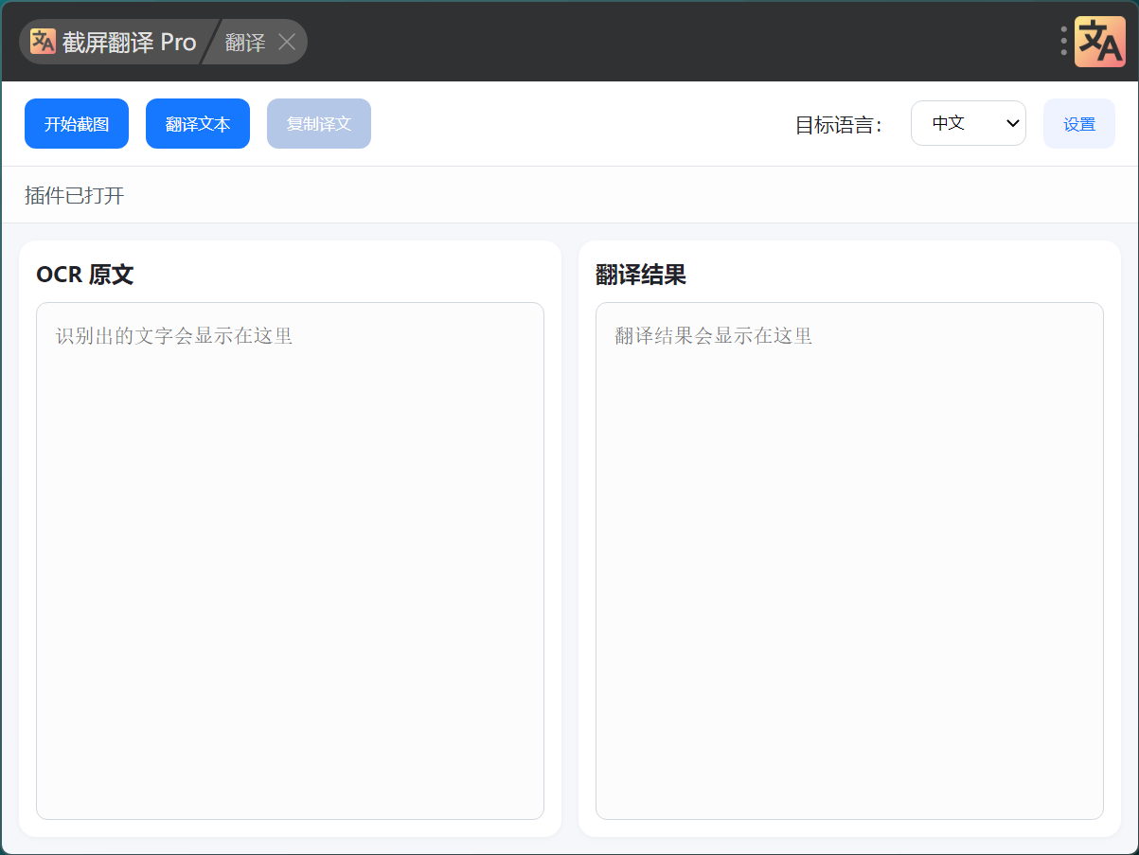
Task: Click placeholder text 识别出的文字会显示在这里
Action: click(174, 336)
